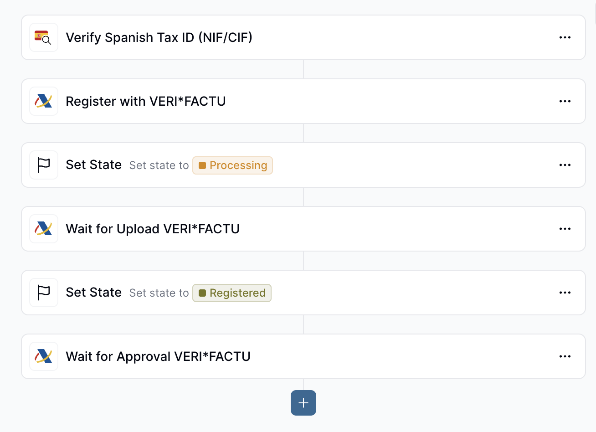
Task: Click the Agencia Tributaria icon on Wait for Approval VERI*FACTU
Action: click(43, 356)
